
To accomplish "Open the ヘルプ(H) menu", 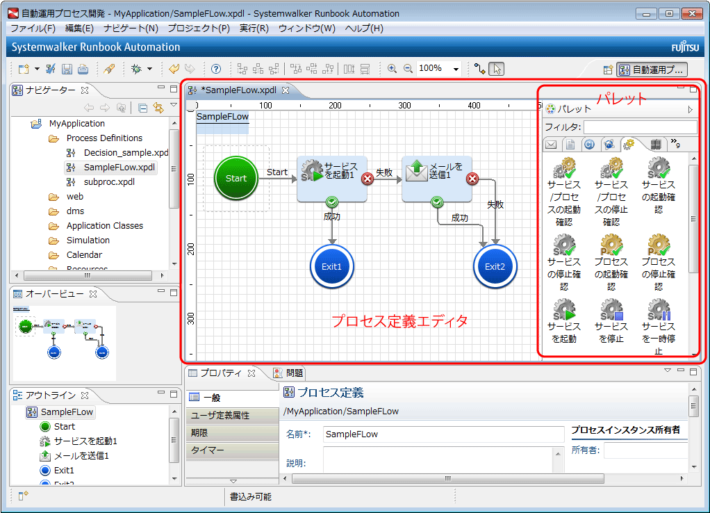I will tap(364, 28).
